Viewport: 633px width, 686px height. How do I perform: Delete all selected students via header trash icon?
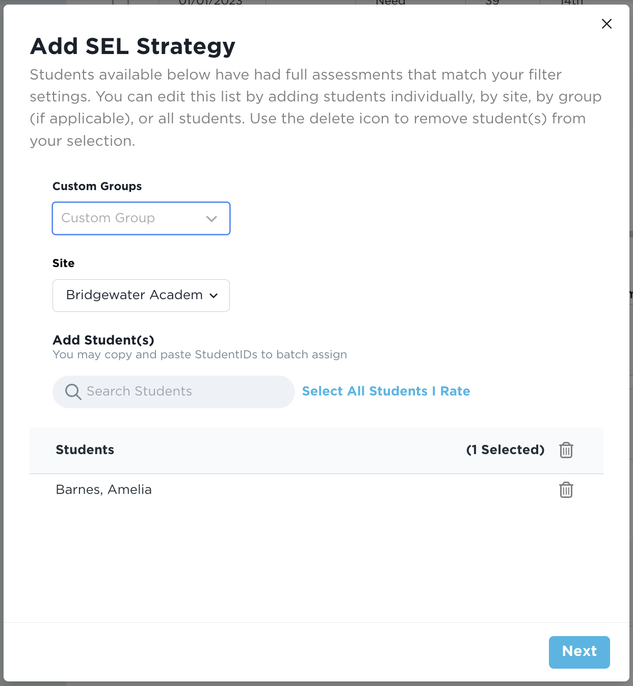click(x=566, y=450)
